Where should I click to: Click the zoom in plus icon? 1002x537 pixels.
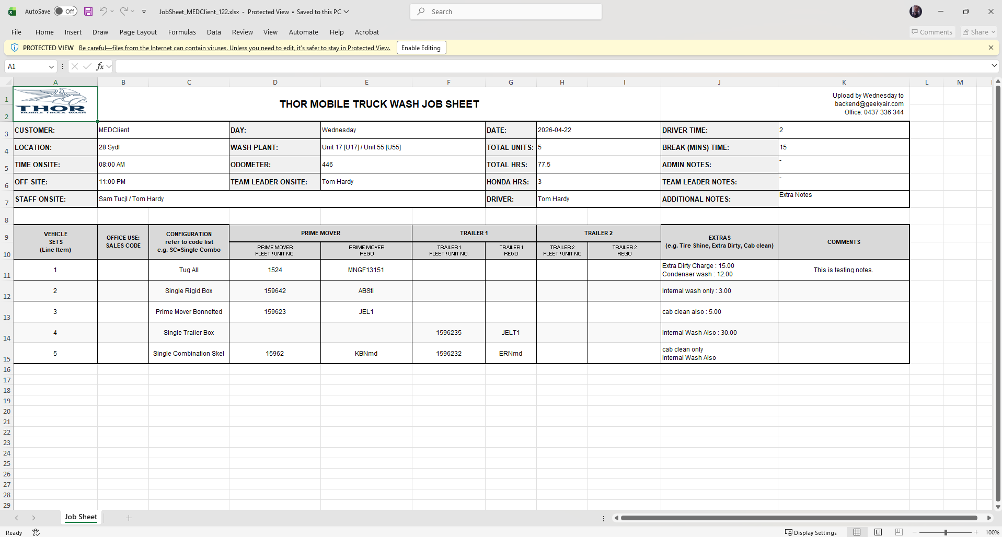(976, 532)
